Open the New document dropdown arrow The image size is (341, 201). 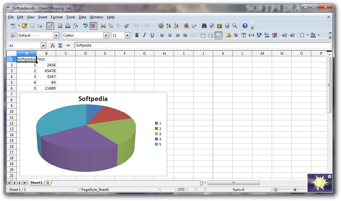coord(19,26)
